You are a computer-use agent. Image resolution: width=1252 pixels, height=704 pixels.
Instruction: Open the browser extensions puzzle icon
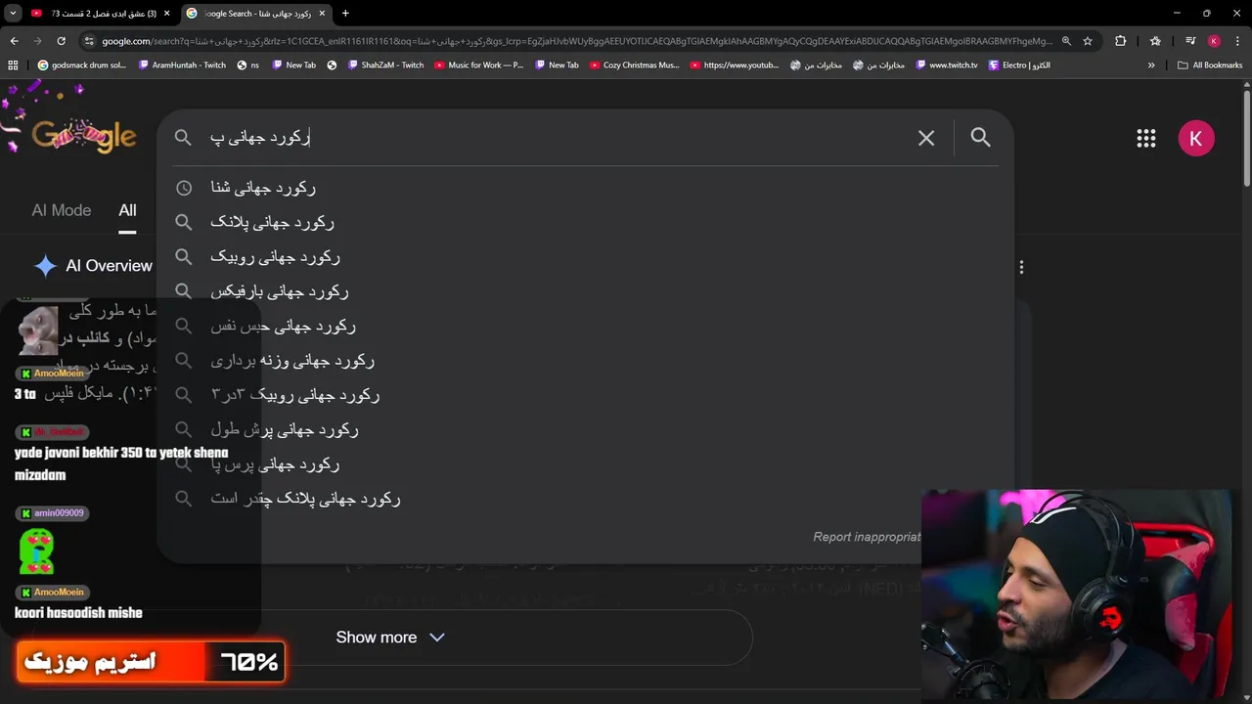pyautogui.click(x=1121, y=41)
